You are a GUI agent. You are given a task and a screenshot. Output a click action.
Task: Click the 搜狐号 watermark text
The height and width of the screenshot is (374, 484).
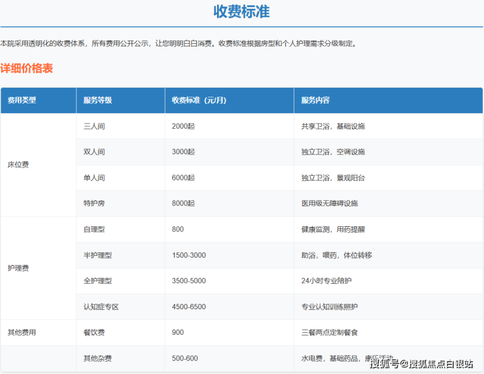click(x=385, y=364)
